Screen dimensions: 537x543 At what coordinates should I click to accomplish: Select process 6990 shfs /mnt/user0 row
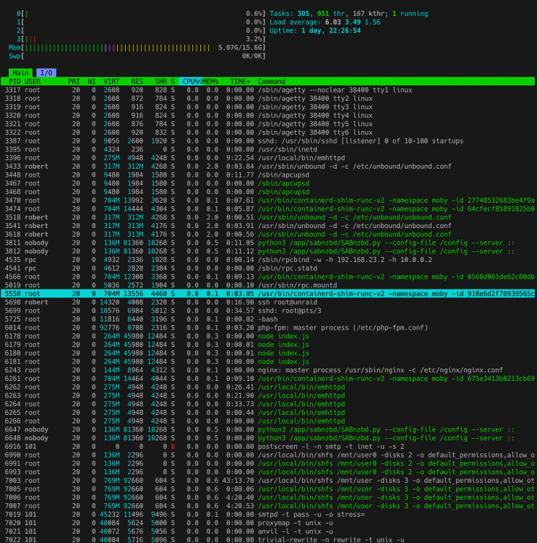click(267, 455)
